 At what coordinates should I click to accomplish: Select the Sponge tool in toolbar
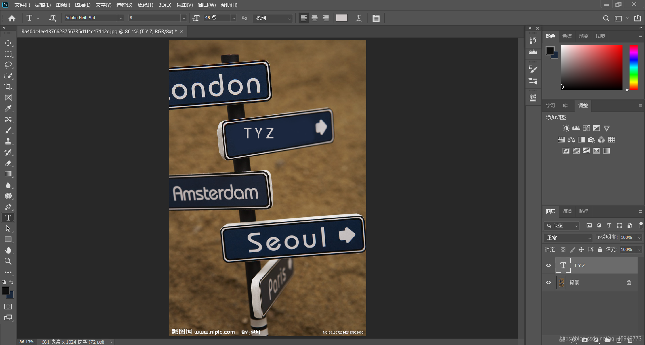coord(8,196)
